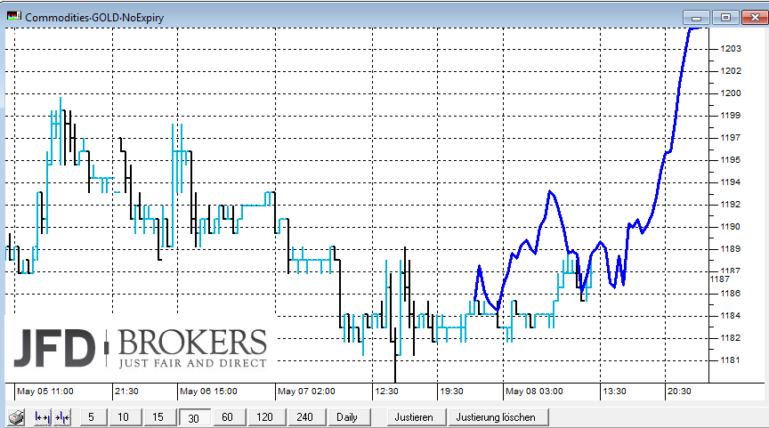This screenshot has width=769, height=428.
Task: Click the May 07 02:00 time label
Action: [306, 392]
